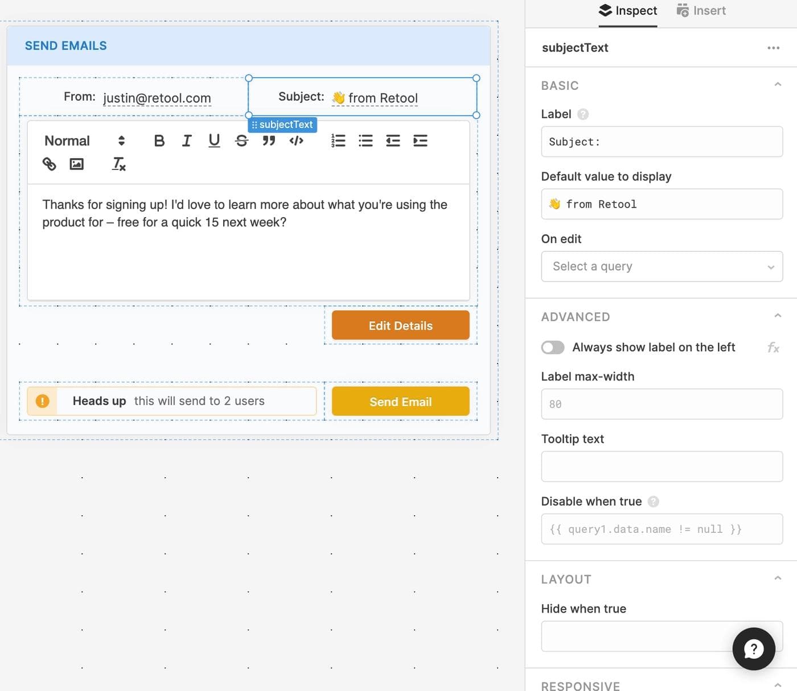
Task: Toggle bold formatting in the editor
Action: click(159, 141)
